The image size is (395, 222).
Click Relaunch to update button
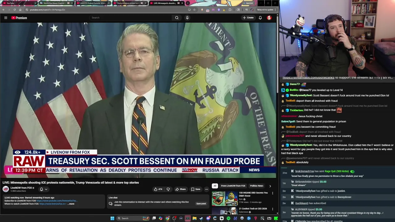265,10
